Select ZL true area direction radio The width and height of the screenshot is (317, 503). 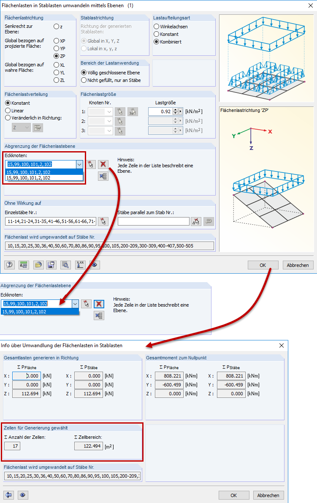point(57,80)
